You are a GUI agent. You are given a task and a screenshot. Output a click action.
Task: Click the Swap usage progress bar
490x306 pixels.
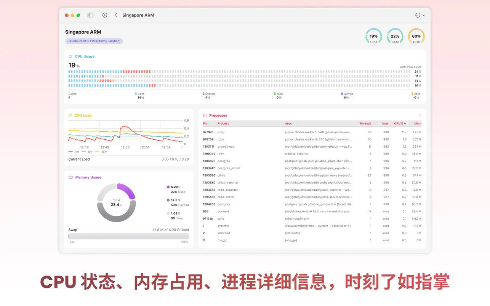128,236
